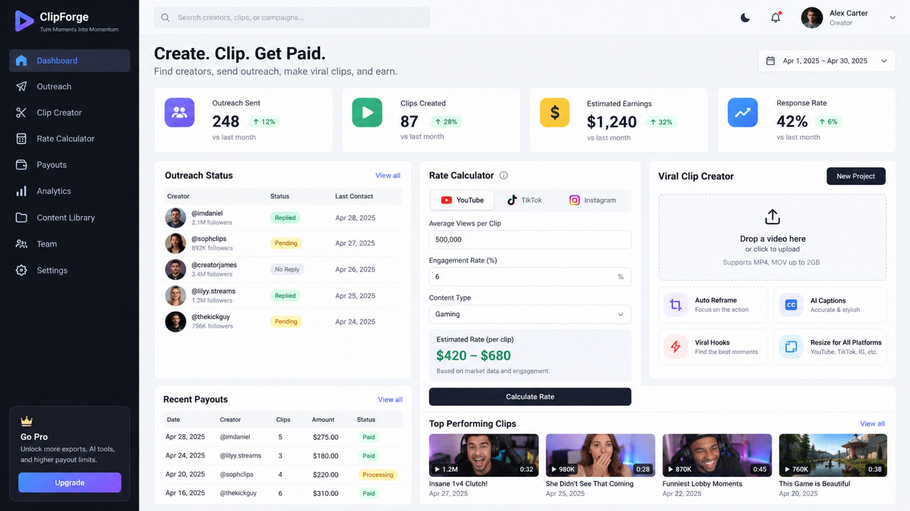
Task: Click the Rate Calculator info icon
Action: tap(503, 175)
